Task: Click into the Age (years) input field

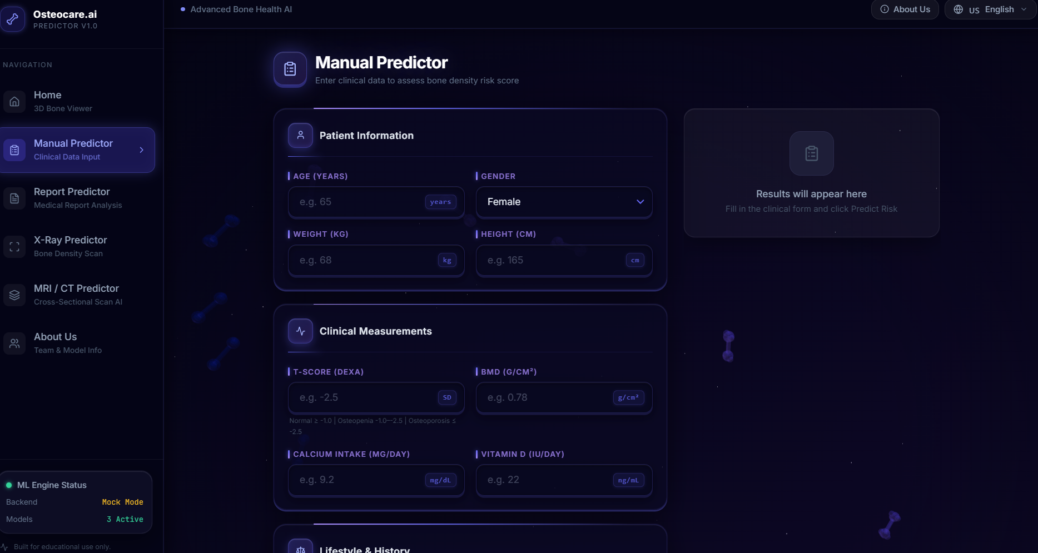Action: [376, 202]
